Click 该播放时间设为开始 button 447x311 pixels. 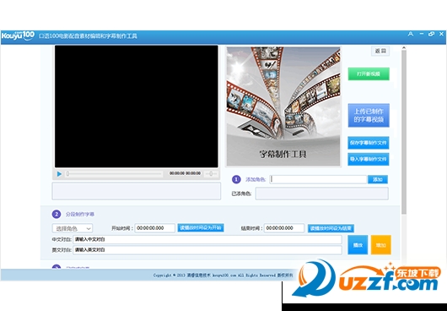coord(201,228)
